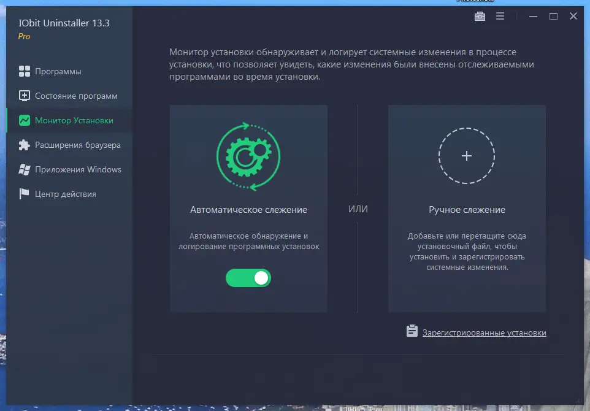Open Центр действия section
The width and height of the screenshot is (590, 411).
point(66,194)
